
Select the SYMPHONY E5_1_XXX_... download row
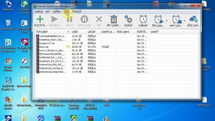tap(117, 57)
